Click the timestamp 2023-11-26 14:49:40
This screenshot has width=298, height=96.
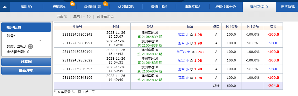116,78
